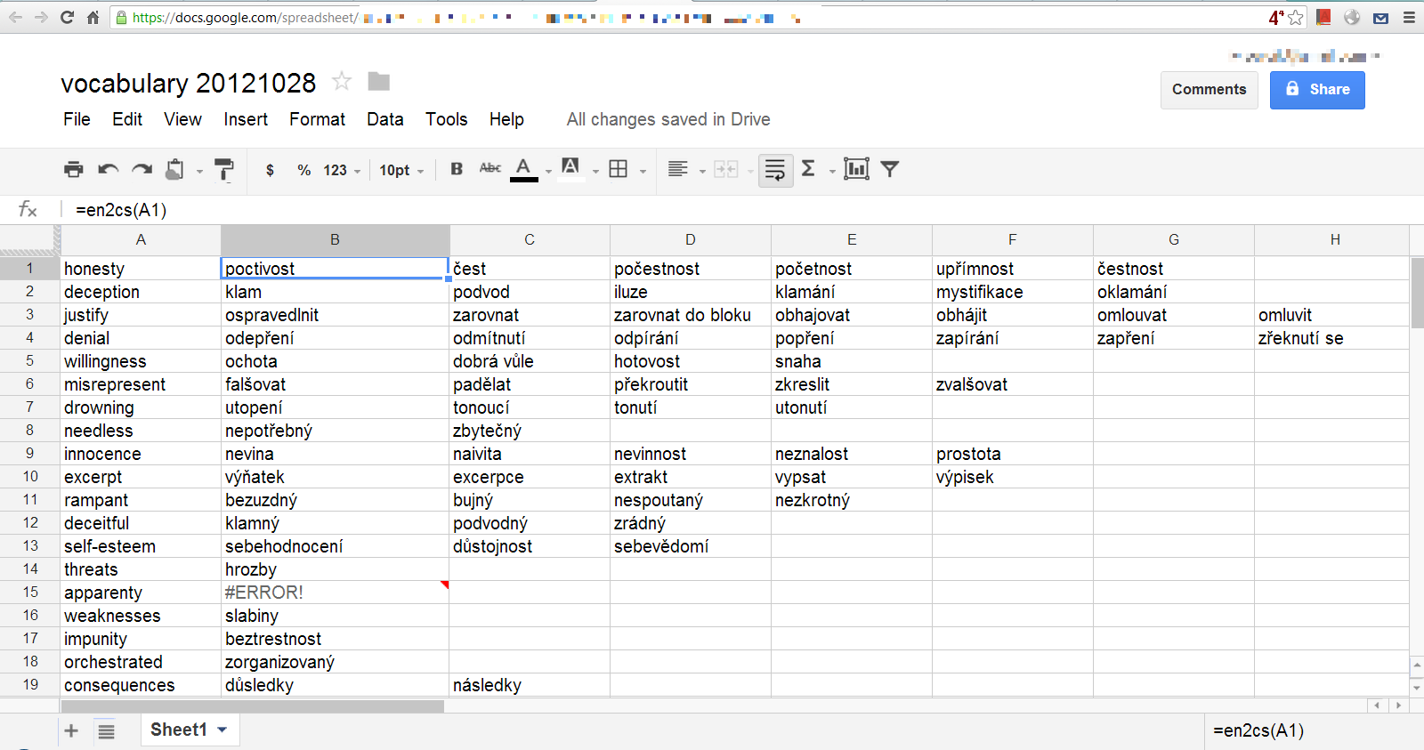This screenshot has width=1424, height=750.
Task: Toggle wrap text button
Action: [x=775, y=169]
